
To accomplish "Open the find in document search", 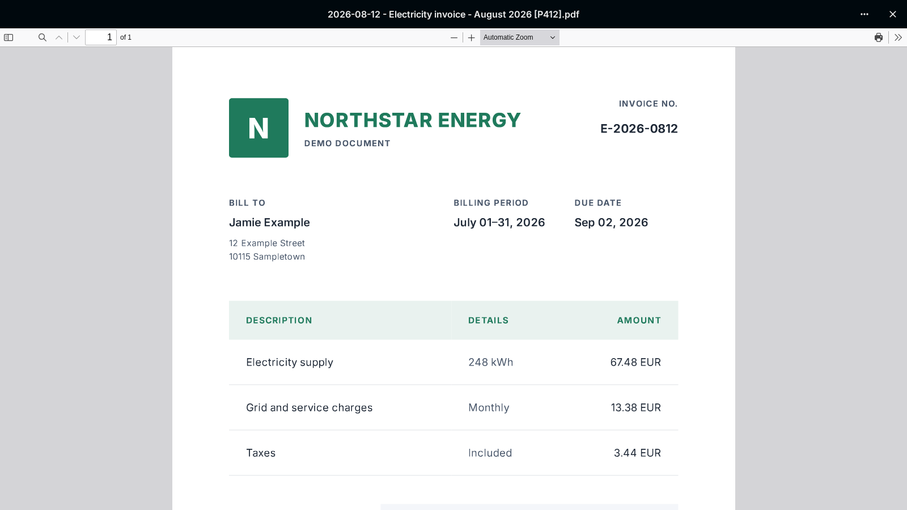I will [43, 37].
